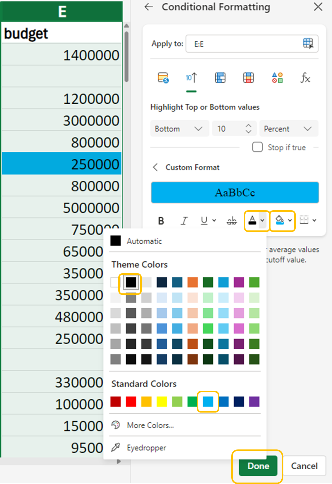Toggle strikethrough formatting

click(232, 220)
